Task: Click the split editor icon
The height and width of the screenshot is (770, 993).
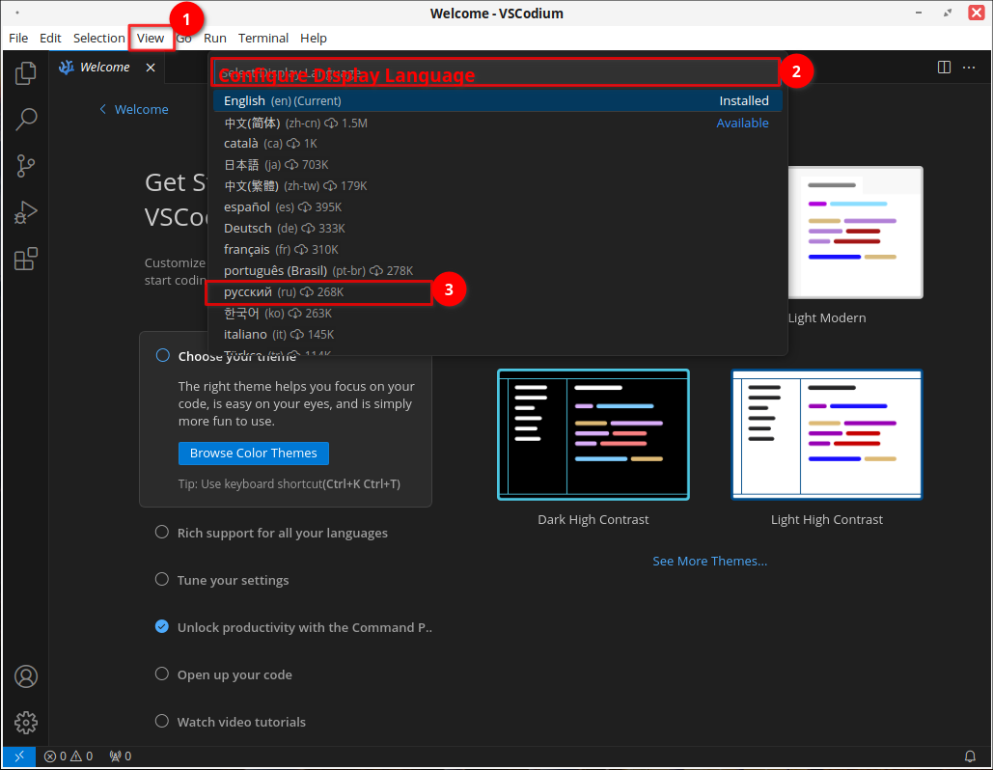Action: pos(944,68)
